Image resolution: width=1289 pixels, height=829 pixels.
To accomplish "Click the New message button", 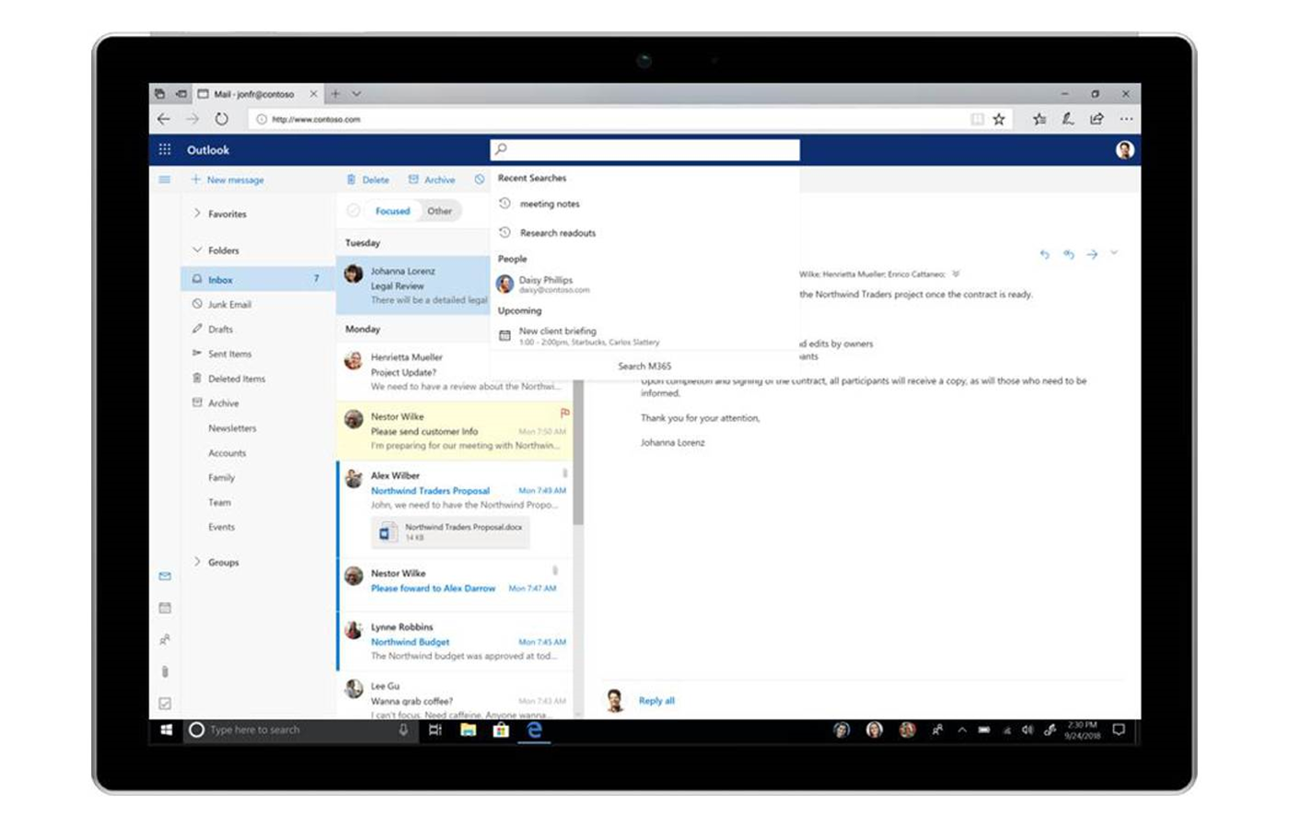I will (x=227, y=180).
